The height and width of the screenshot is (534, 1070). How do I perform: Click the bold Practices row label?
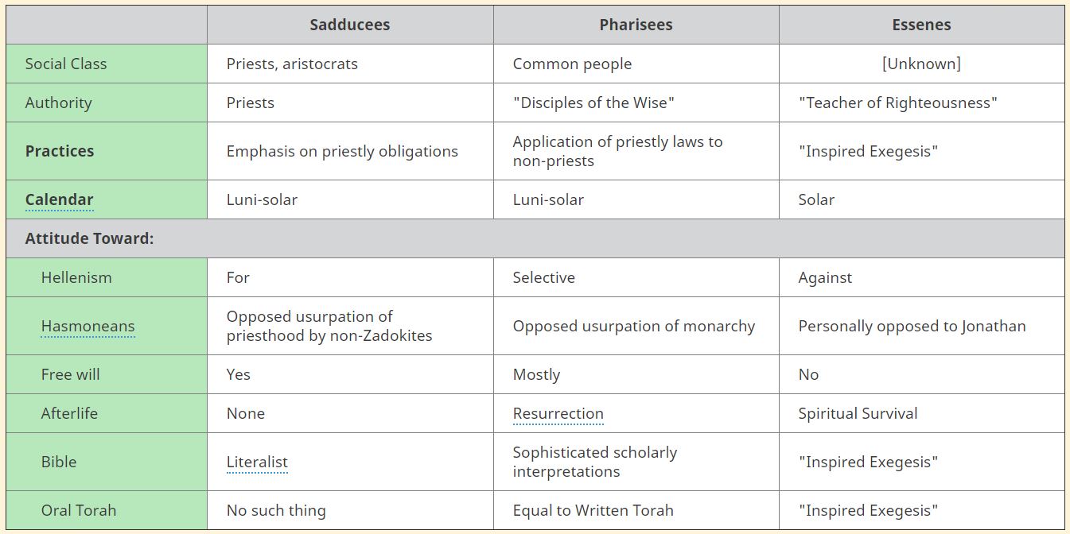pos(59,151)
